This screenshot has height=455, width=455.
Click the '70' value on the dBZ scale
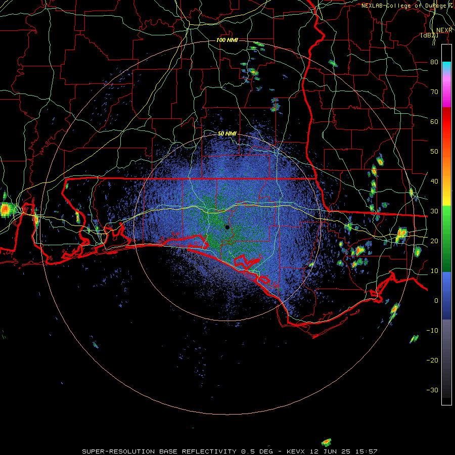(434, 92)
